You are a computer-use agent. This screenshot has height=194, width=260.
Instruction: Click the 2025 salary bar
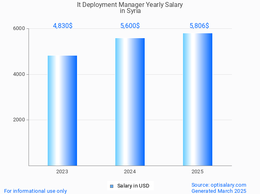198,99
